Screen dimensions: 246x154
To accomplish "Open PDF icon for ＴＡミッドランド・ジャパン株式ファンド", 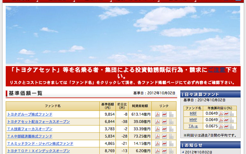I will click(x=157, y=144).
